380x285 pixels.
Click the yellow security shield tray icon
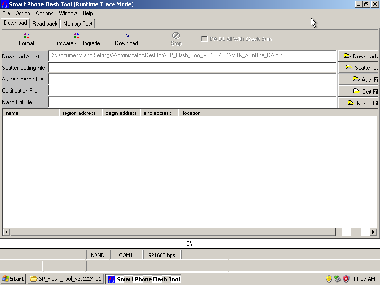tap(329, 279)
